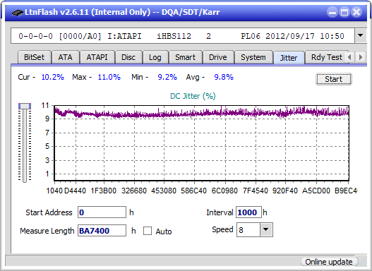
Task: Expand the Speed dropdown arrow
Action: point(266,229)
